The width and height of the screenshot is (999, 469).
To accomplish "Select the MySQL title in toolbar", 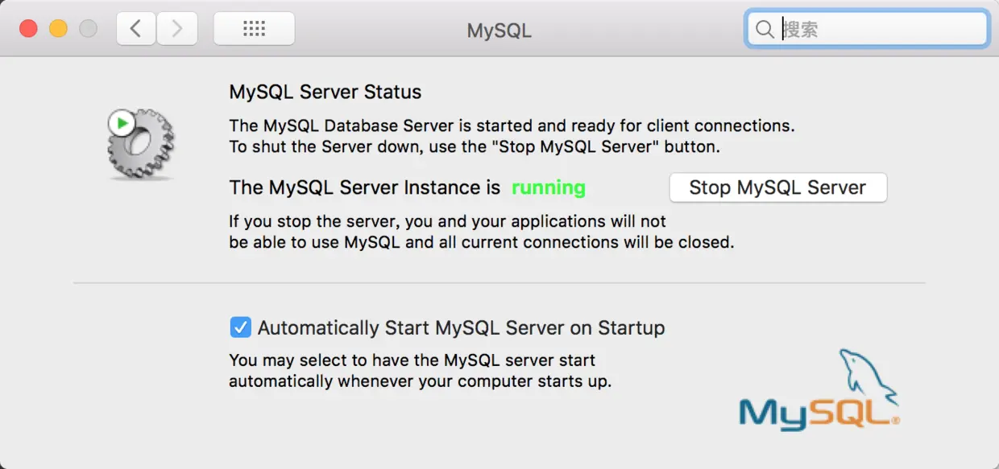I will (499, 31).
